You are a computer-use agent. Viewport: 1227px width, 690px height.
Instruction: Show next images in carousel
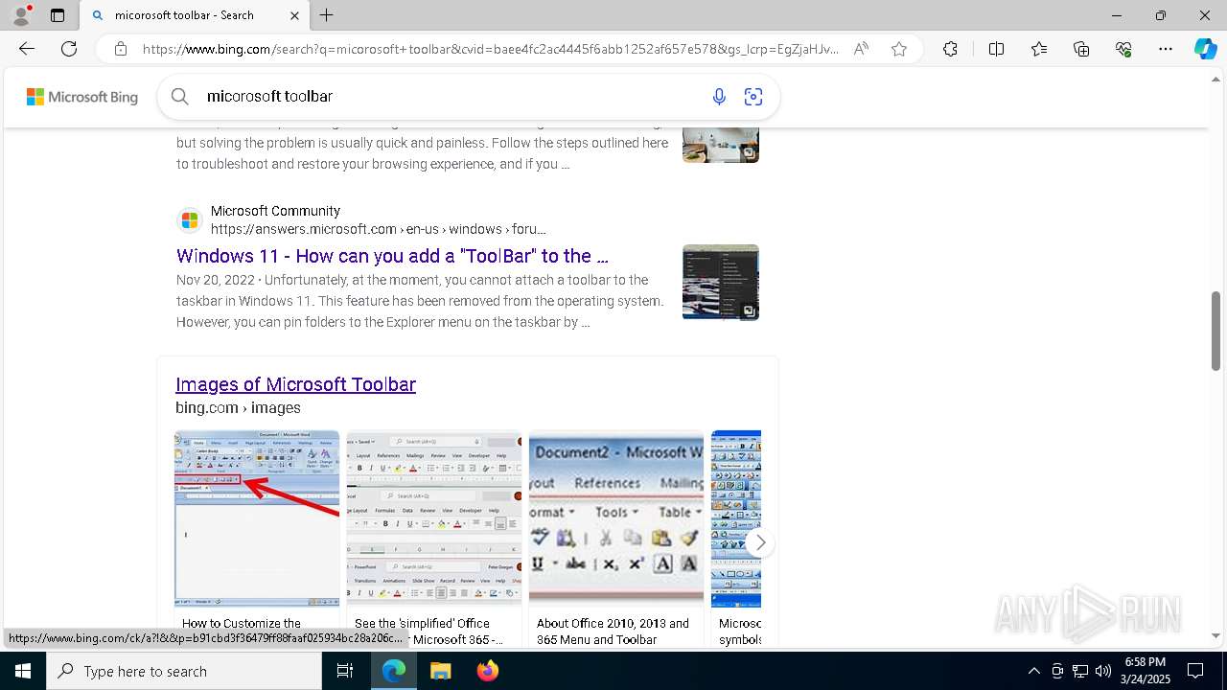pyautogui.click(x=759, y=542)
